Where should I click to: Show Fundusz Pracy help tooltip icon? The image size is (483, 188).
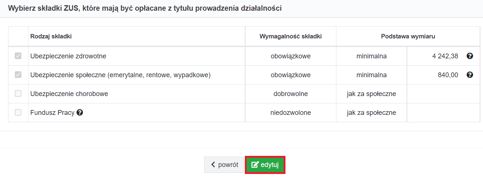[80, 113]
